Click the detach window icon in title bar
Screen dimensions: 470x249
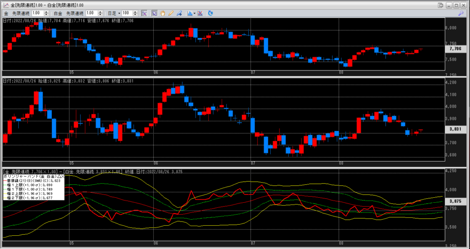tap(441, 5)
